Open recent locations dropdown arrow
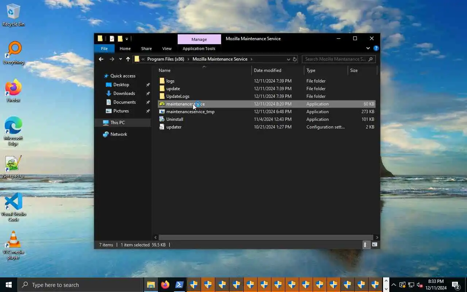 (x=120, y=59)
